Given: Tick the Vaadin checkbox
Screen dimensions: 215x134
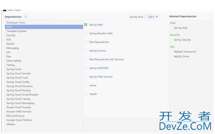Looking at the screenshot, I should point(86,94).
